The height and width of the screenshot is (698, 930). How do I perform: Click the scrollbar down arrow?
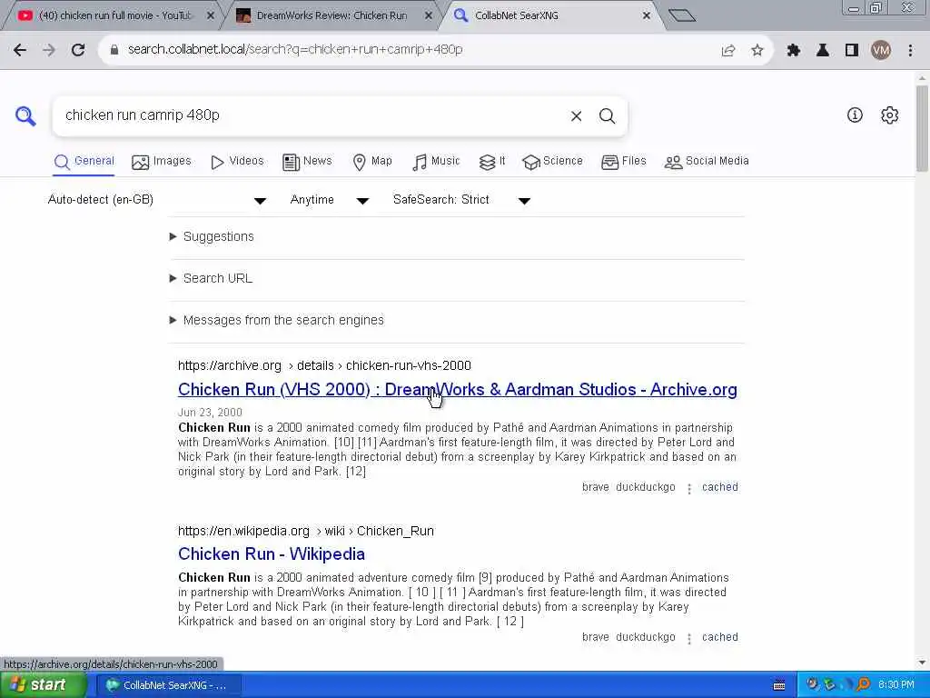click(922, 663)
